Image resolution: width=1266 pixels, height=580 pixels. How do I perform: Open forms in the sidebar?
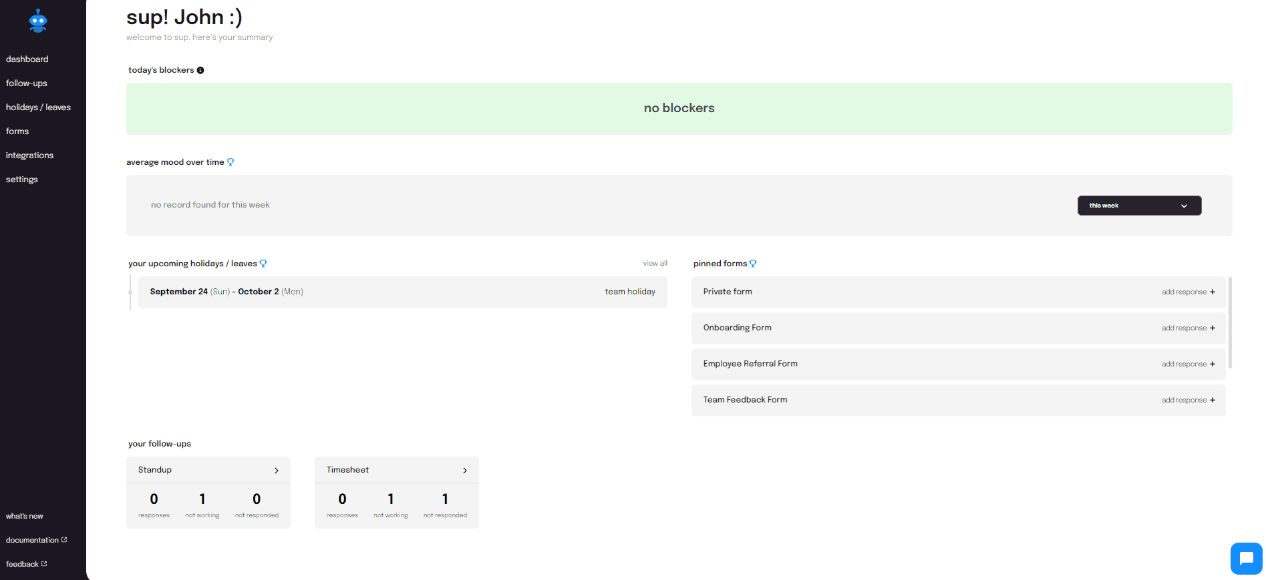tap(17, 131)
